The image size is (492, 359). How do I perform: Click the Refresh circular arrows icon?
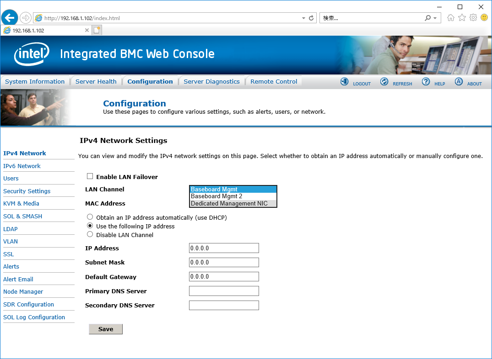point(384,82)
